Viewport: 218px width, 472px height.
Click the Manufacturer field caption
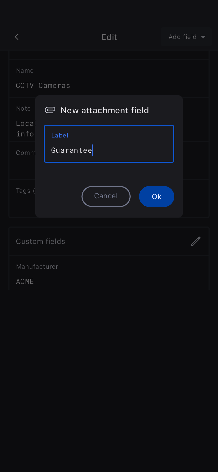click(x=37, y=267)
